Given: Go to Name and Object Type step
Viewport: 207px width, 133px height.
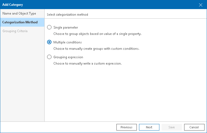Looking at the screenshot, I should pyautogui.click(x=19, y=13).
